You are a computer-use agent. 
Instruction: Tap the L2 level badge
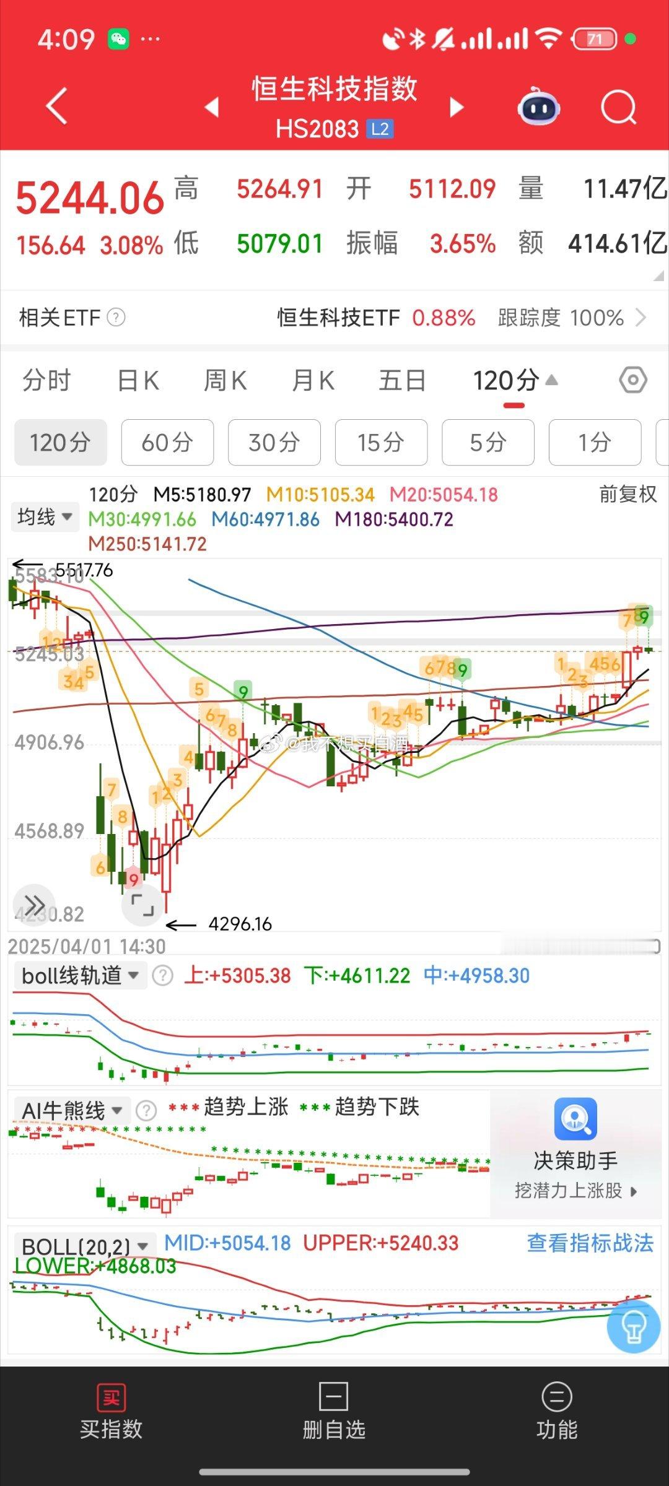coord(380,129)
